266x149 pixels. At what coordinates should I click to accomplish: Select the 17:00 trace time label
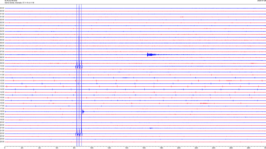pos(2,106)
